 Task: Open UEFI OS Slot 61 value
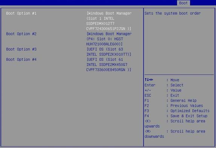pyautogui.click(x=109, y=65)
